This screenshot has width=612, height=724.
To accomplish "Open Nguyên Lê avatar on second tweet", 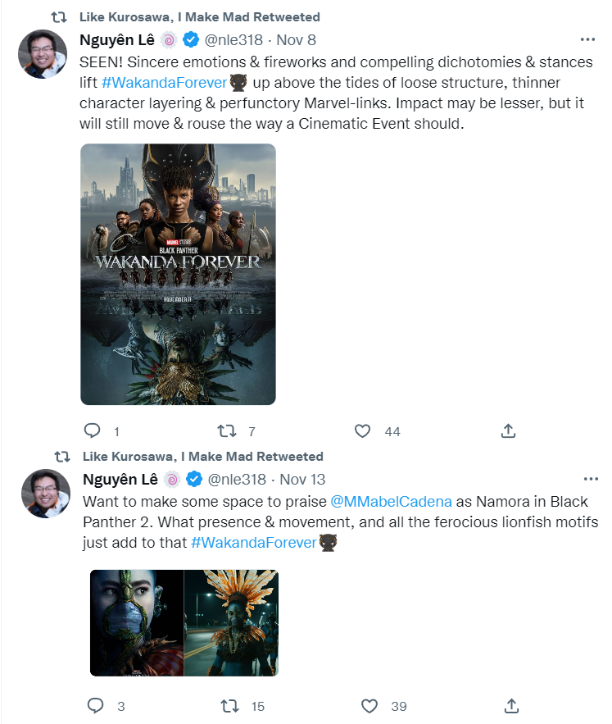I will [x=46, y=494].
